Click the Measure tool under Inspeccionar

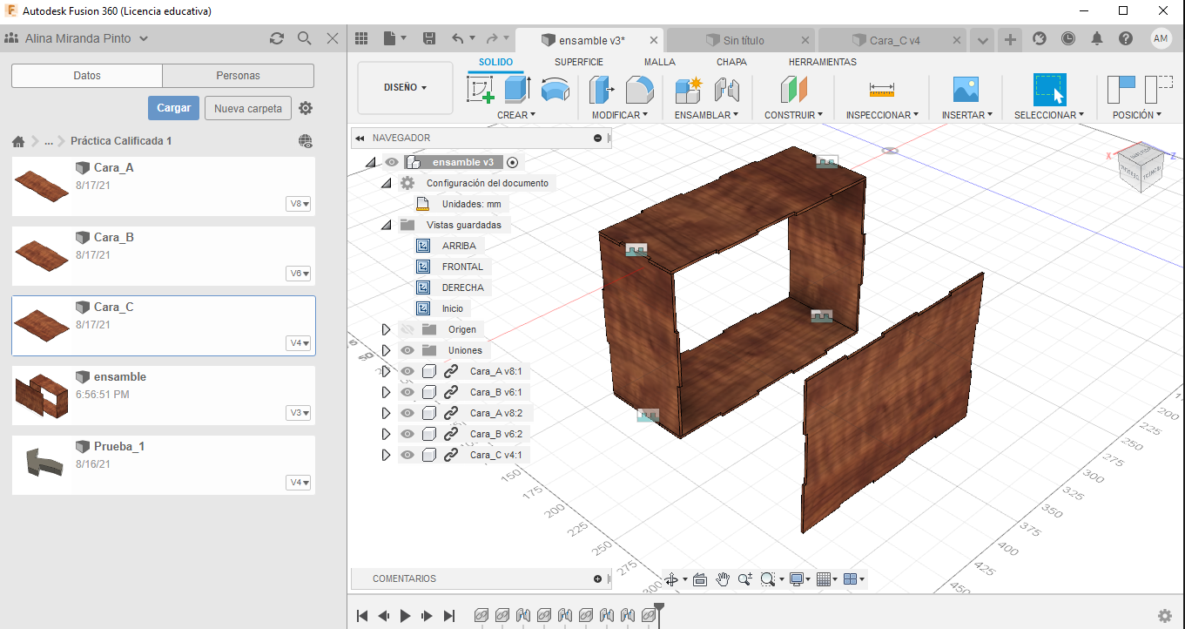(881, 90)
